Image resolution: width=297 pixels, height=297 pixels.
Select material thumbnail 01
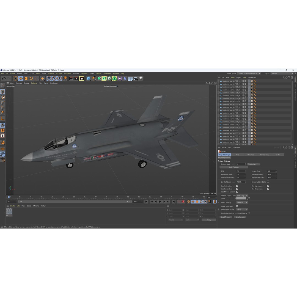click(x=9, y=212)
